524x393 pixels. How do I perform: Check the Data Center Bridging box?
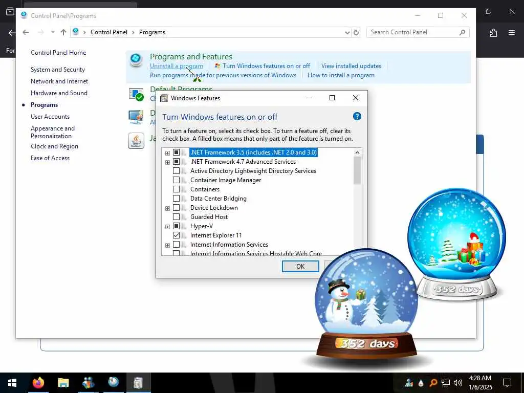pyautogui.click(x=176, y=199)
